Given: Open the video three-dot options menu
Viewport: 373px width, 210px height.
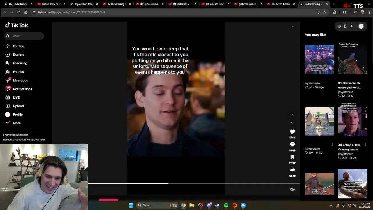Looking at the screenshot, I should (x=292, y=27).
